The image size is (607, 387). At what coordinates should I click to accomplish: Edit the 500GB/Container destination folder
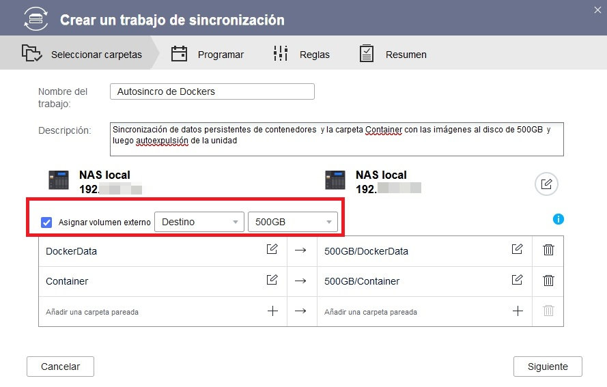(518, 280)
